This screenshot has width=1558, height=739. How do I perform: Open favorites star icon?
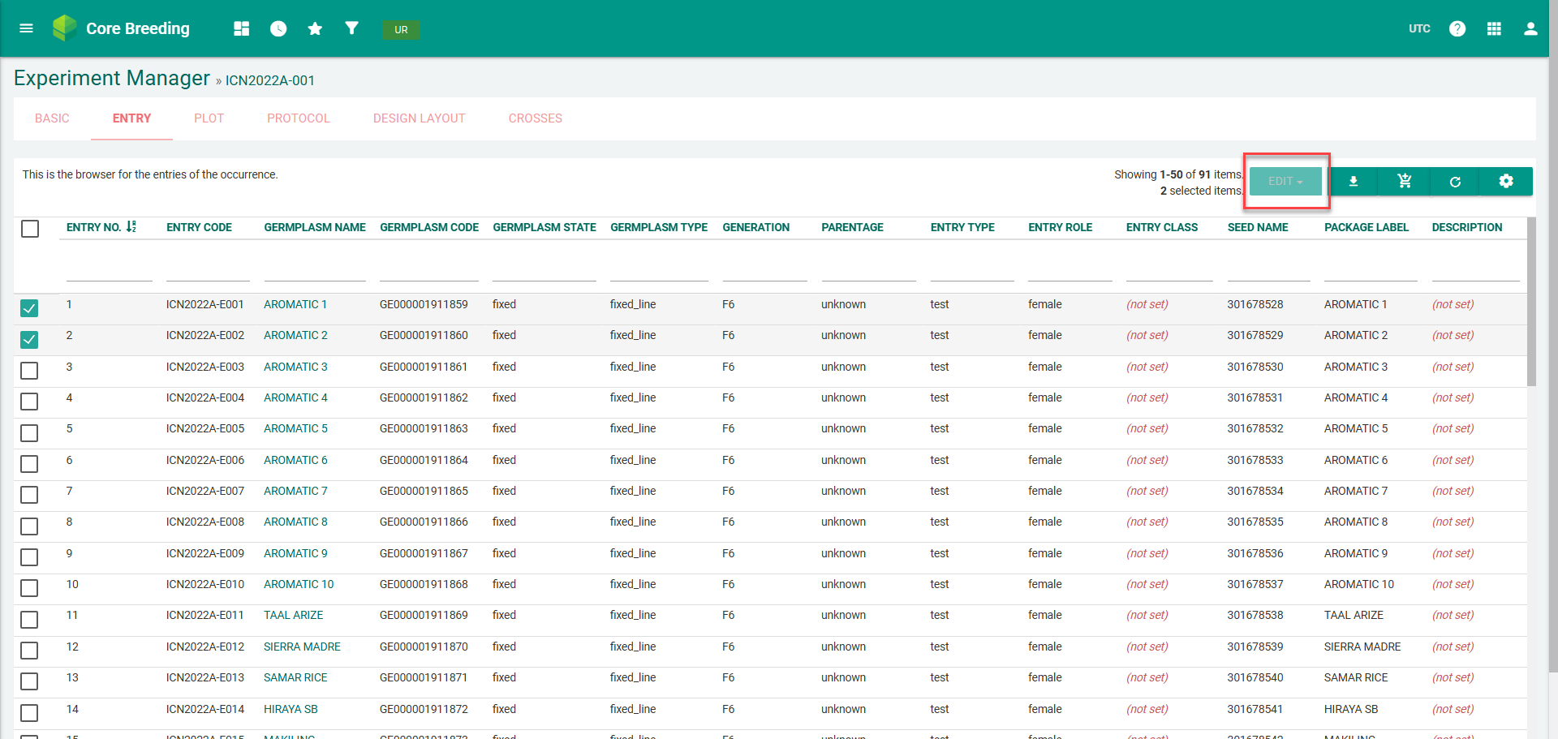(x=315, y=29)
